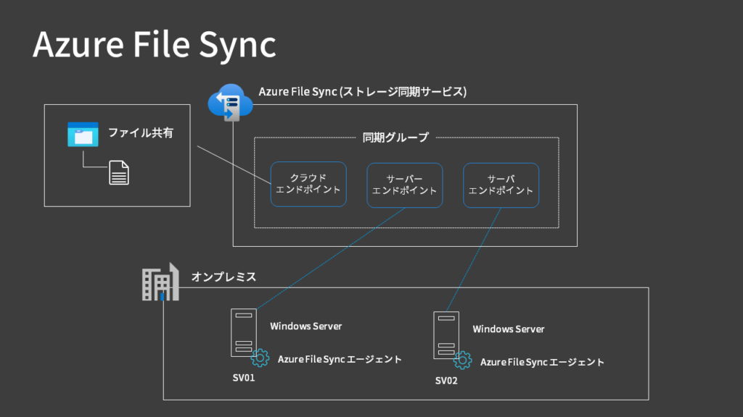Viewport: 743px width, 417px height.
Task: Click the SV02 label text
Action: (446, 379)
